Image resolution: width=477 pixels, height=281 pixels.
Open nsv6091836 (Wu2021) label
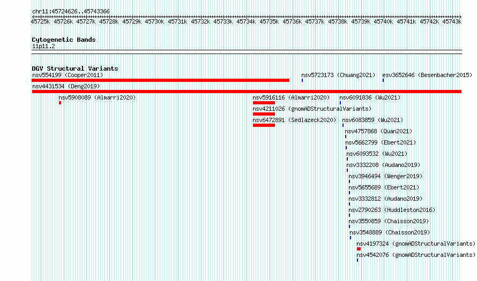click(x=370, y=97)
